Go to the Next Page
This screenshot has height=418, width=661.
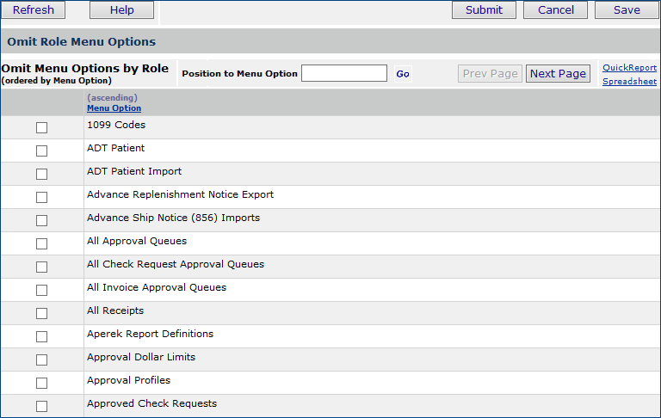pyautogui.click(x=558, y=74)
